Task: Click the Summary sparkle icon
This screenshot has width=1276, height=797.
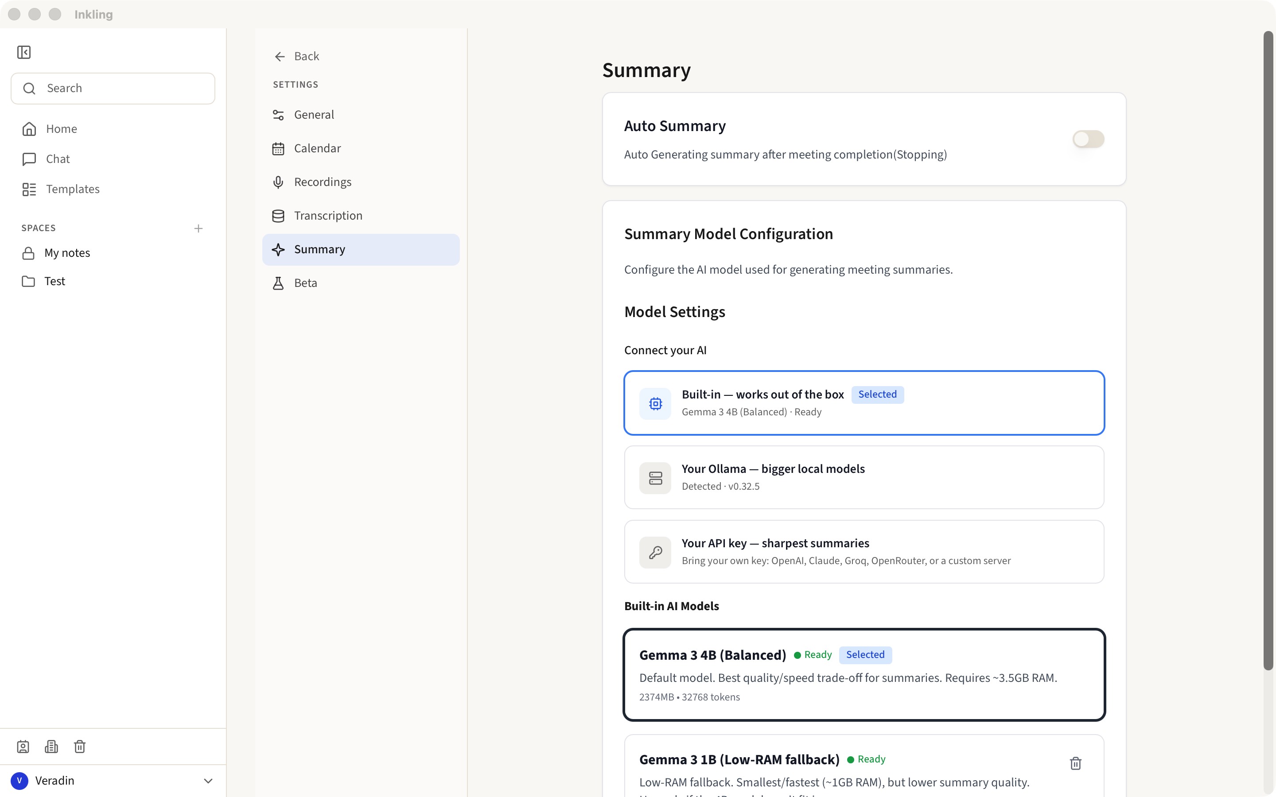Action: coord(278,249)
